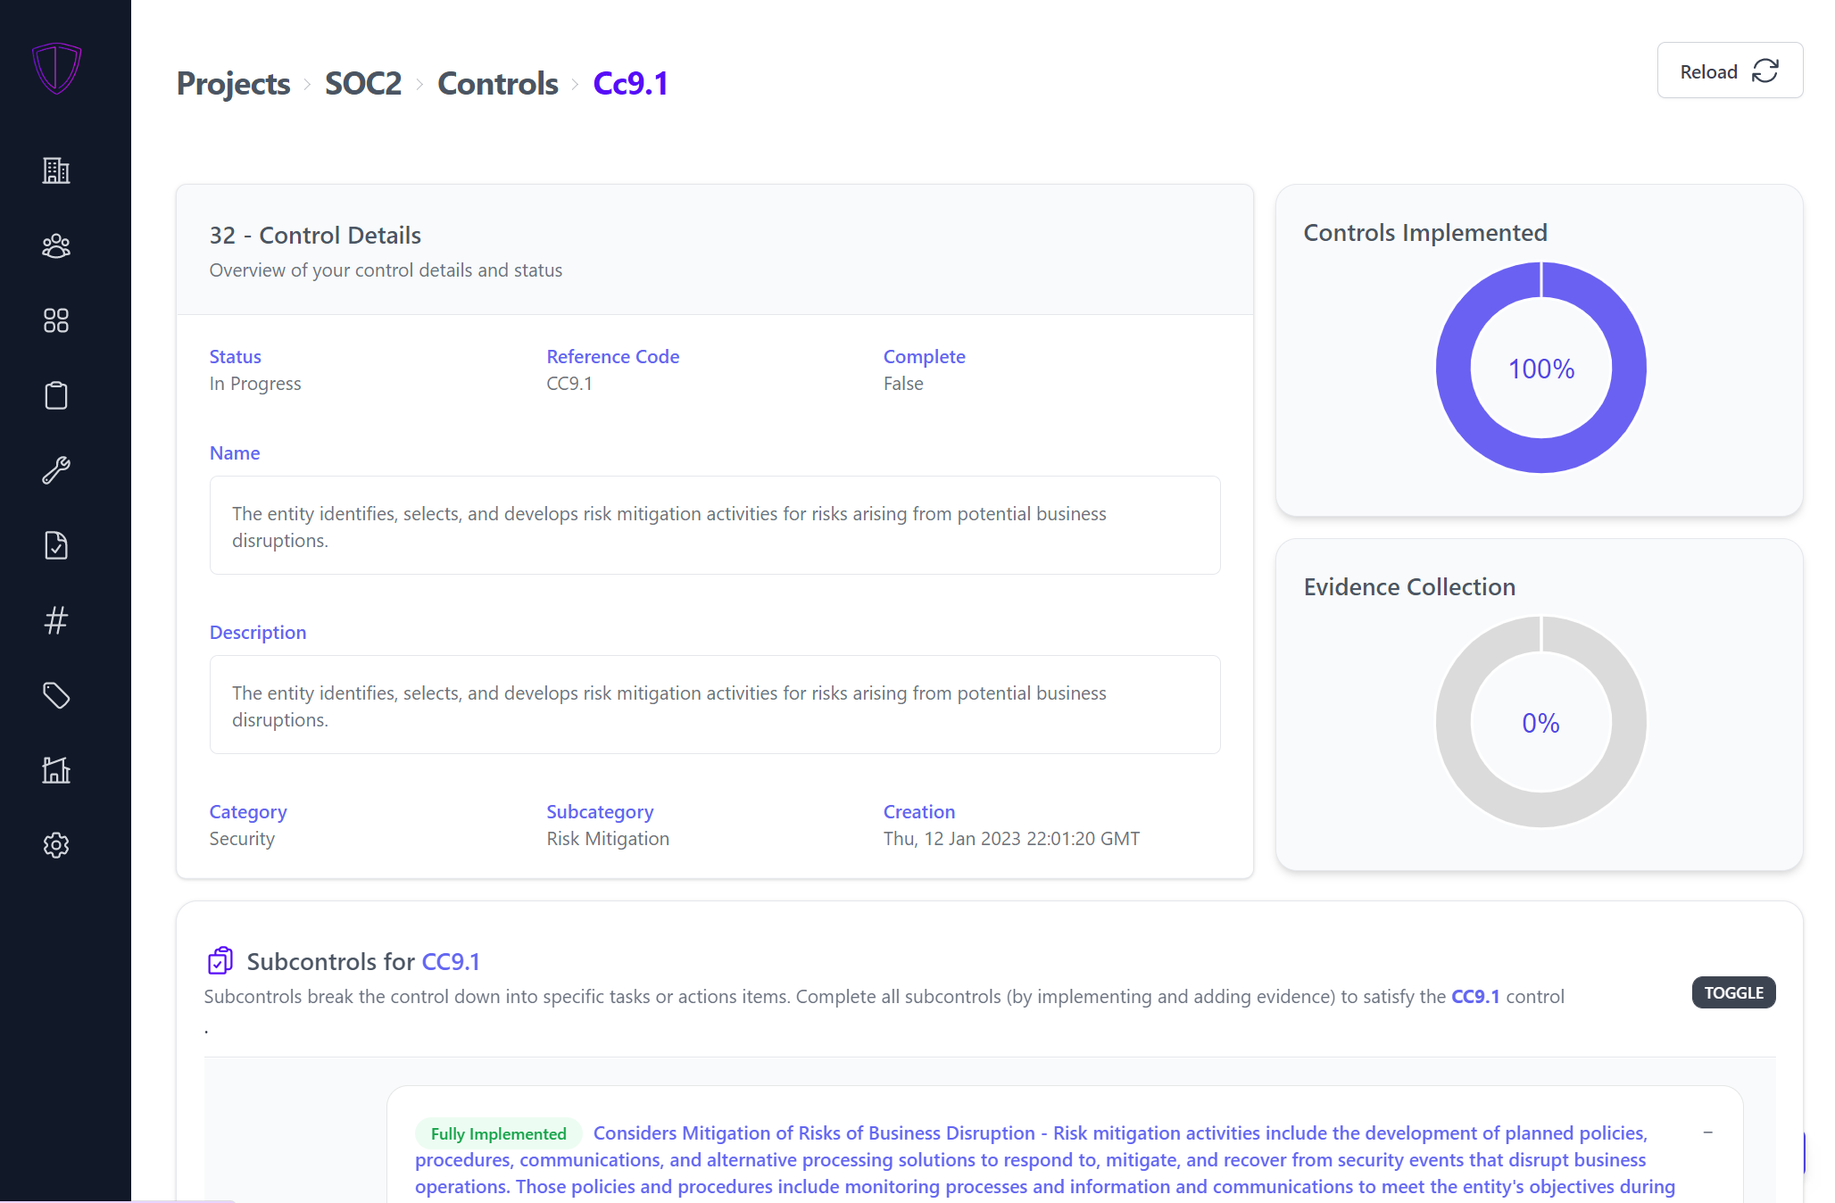Go to SOC2 breadcrumb

(363, 84)
